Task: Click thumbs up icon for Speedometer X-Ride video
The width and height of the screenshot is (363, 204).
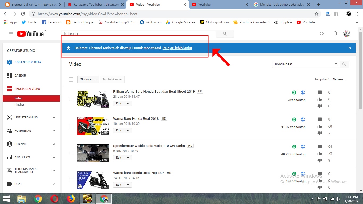Action: point(320,153)
